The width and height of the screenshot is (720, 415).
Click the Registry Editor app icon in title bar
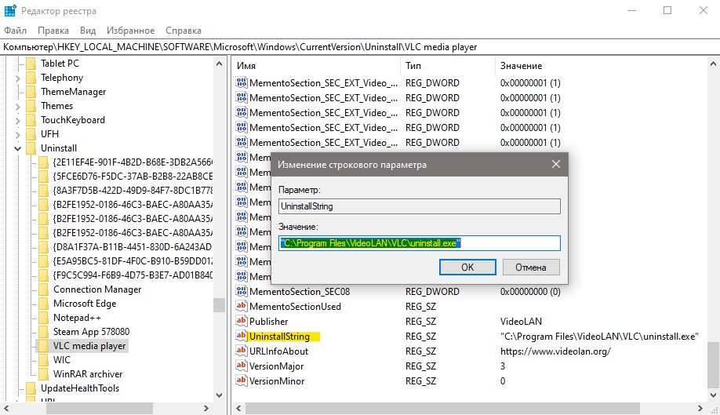[x=10, y=10]
